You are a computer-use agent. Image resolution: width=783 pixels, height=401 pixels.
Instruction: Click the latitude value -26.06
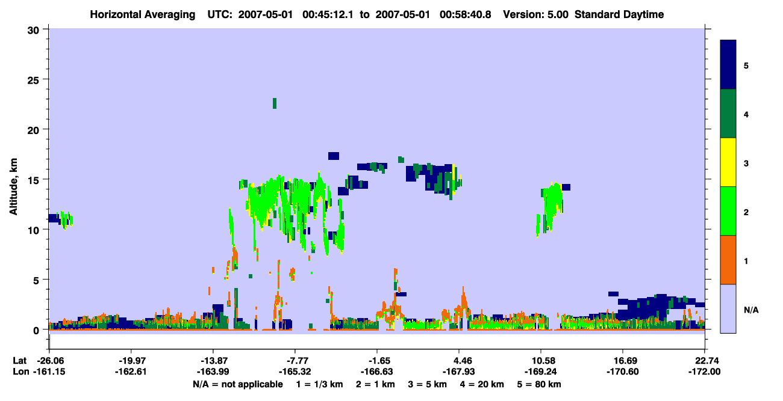click(49, 361)
